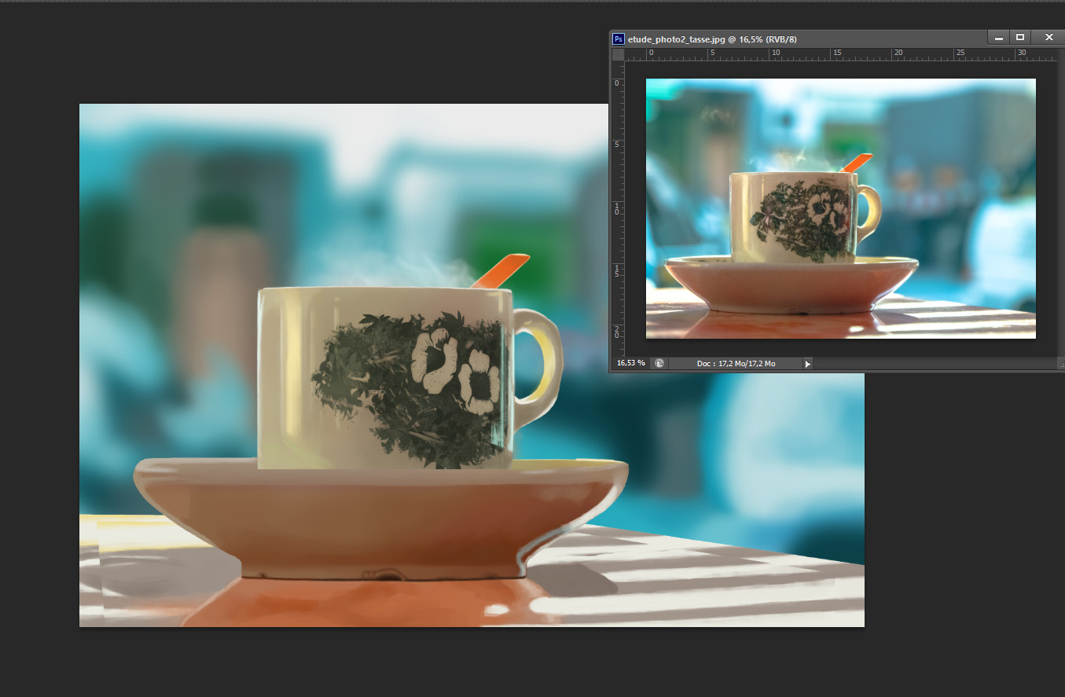Click the 16,53 % zoom field
This screenshot has width=1065, height=697.
click(630, 364)
